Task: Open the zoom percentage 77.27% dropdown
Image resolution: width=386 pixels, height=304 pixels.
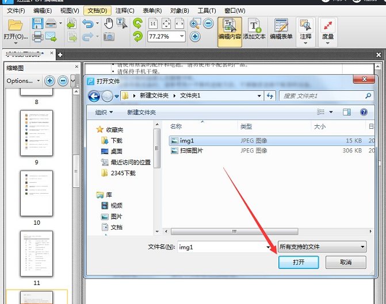Action: coord(182,36)
